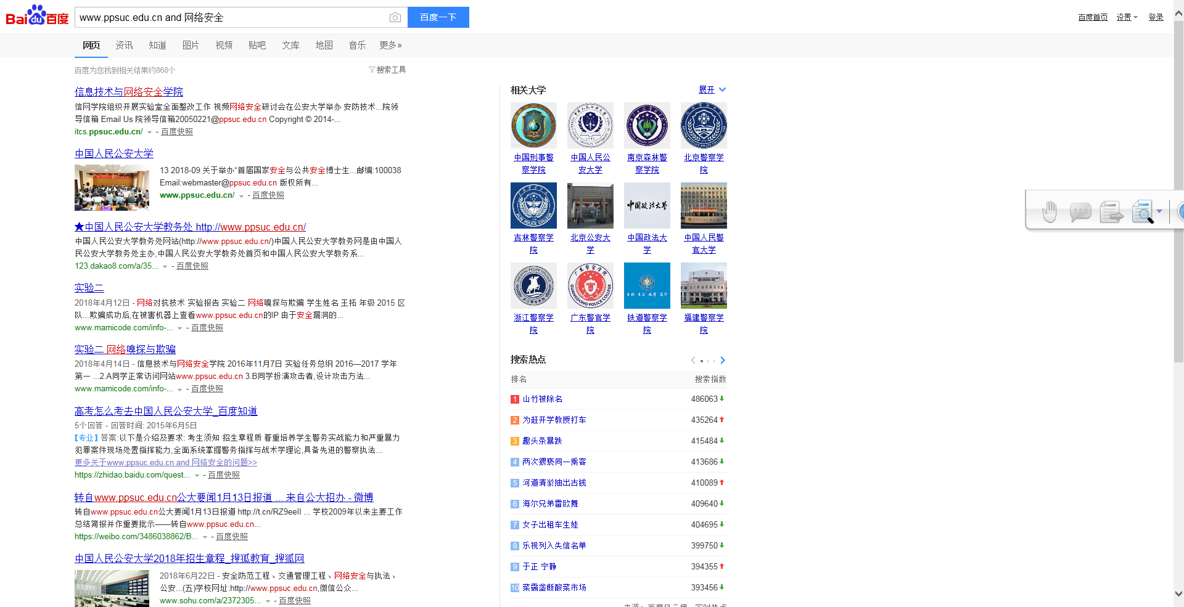
Task: Open 更多关于www.ppsuc.edu.cn and 网络安全的问题 link
Action: (x=166, y=462)
